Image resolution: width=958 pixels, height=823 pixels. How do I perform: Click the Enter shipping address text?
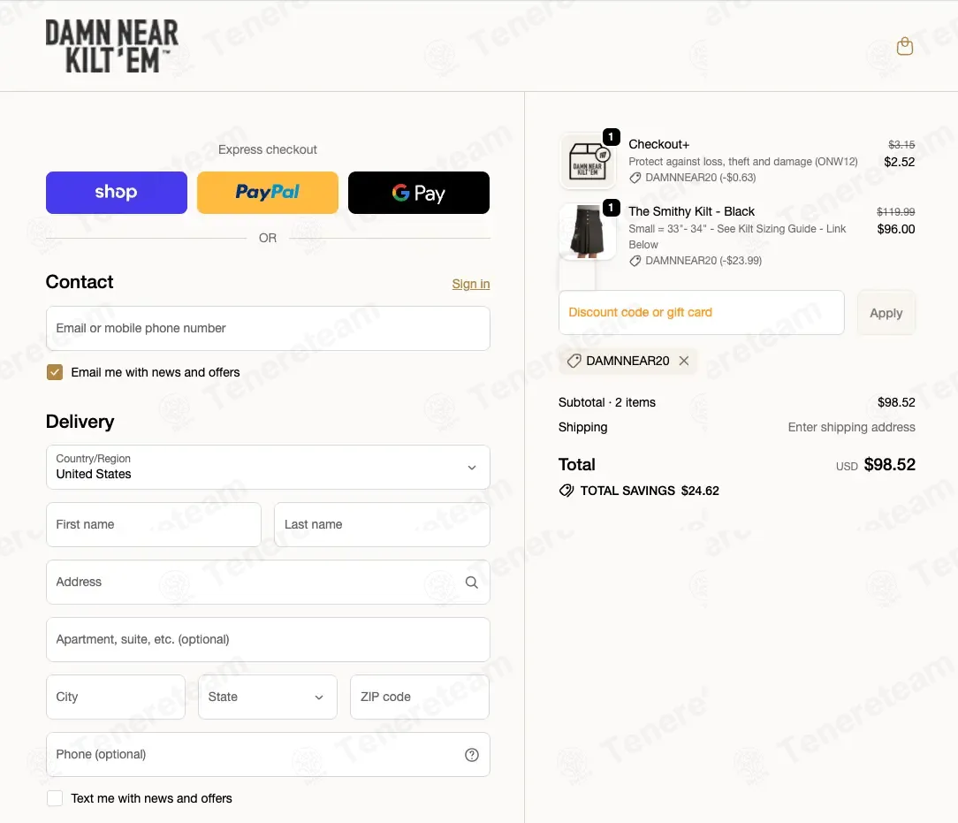point(852,427)
